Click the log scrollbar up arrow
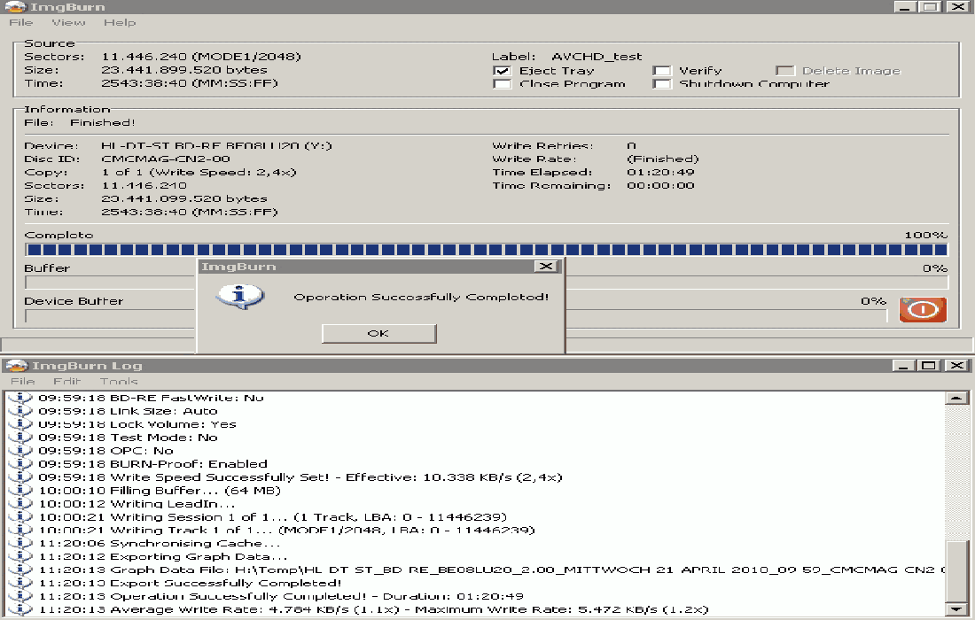 tap(955, 399)
